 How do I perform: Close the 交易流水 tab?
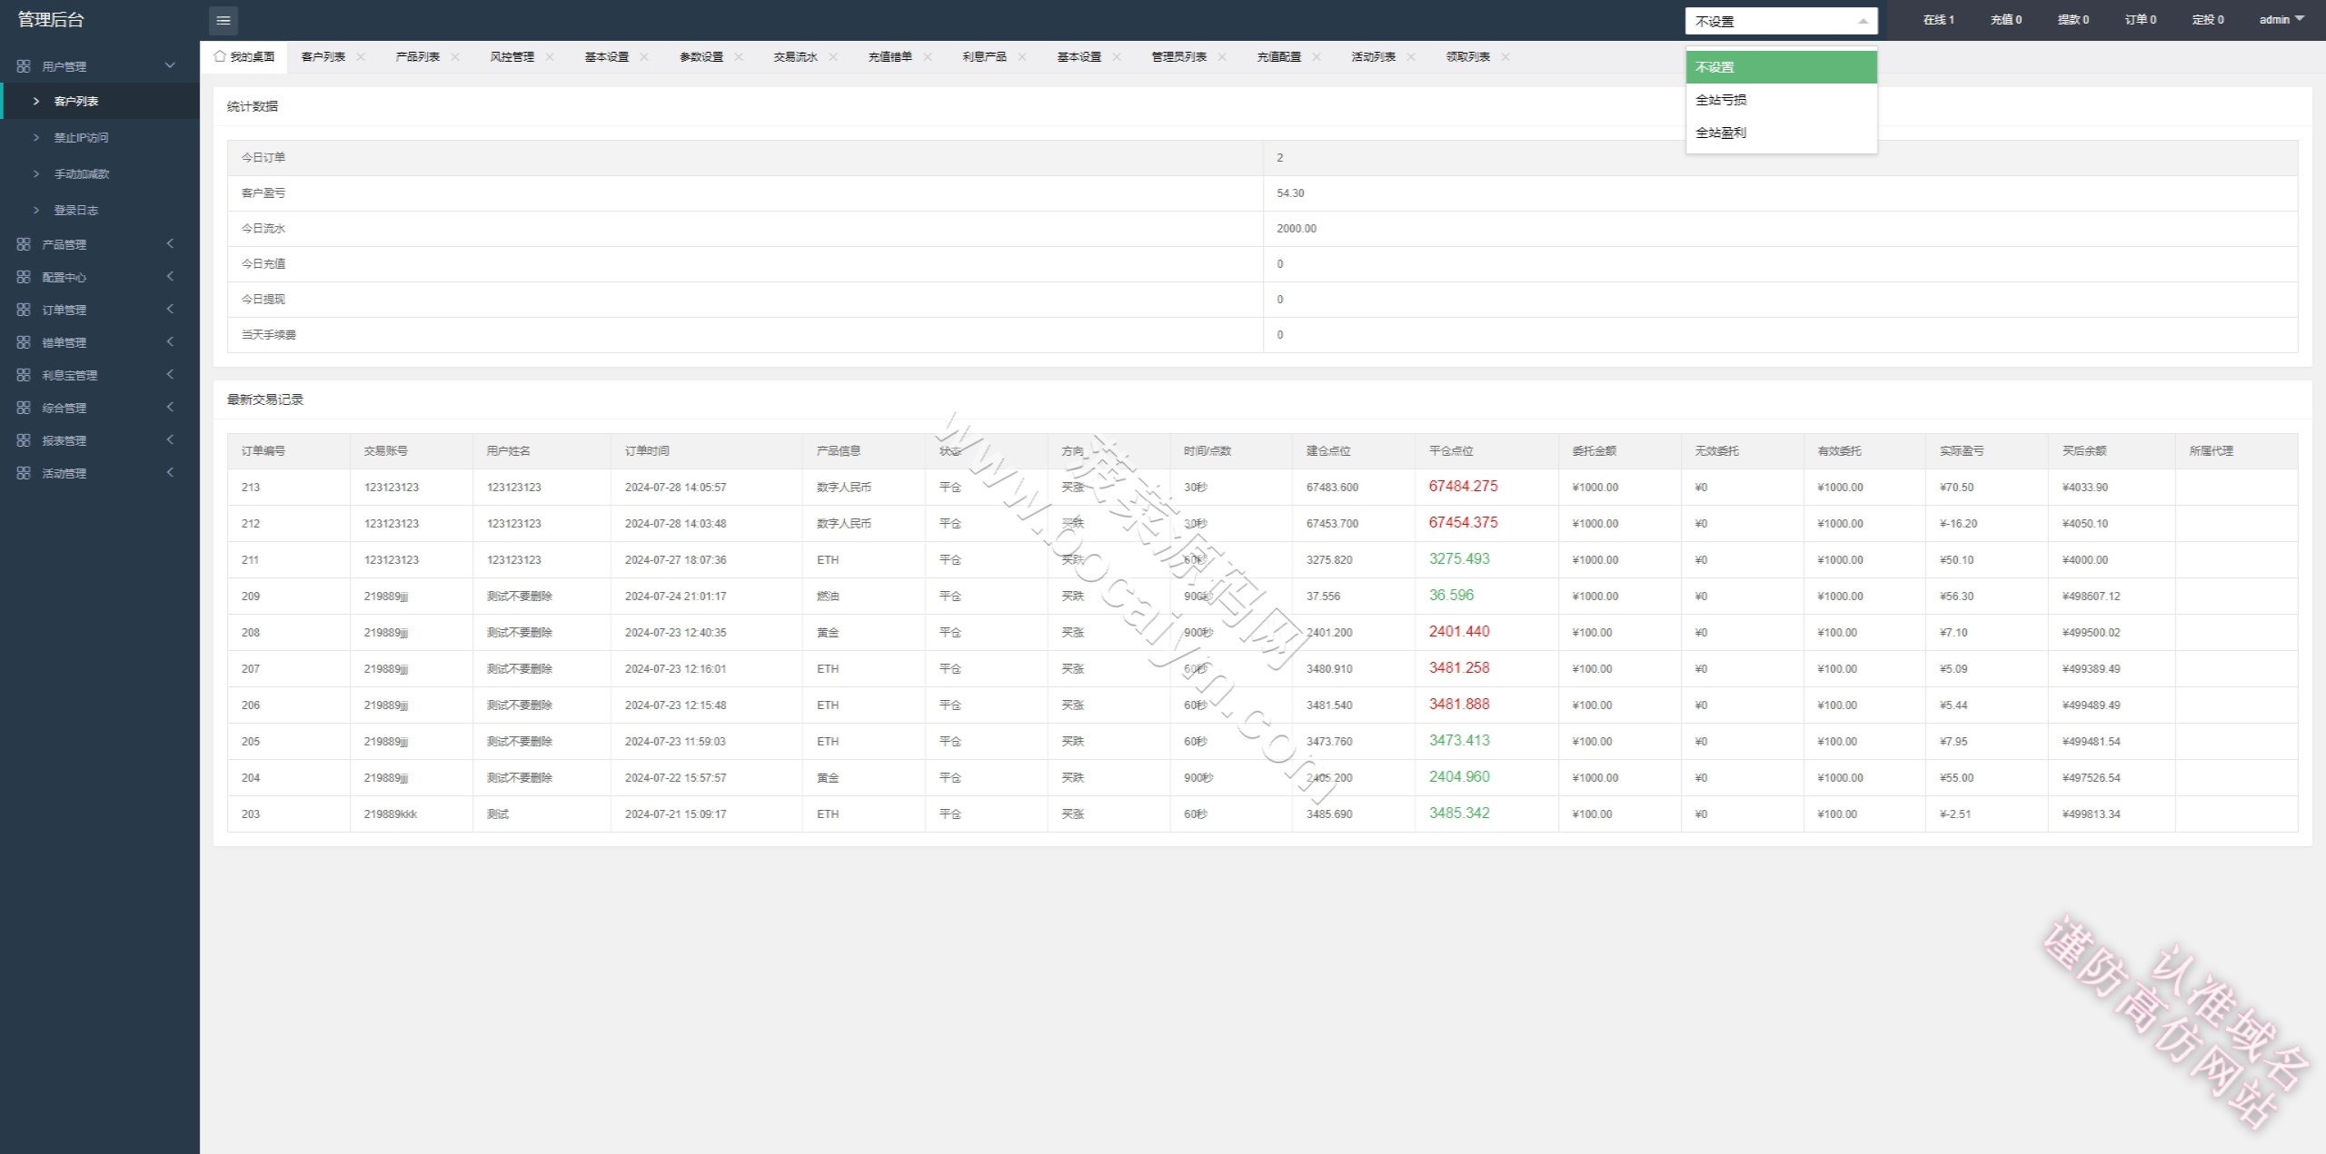[833, 56]
